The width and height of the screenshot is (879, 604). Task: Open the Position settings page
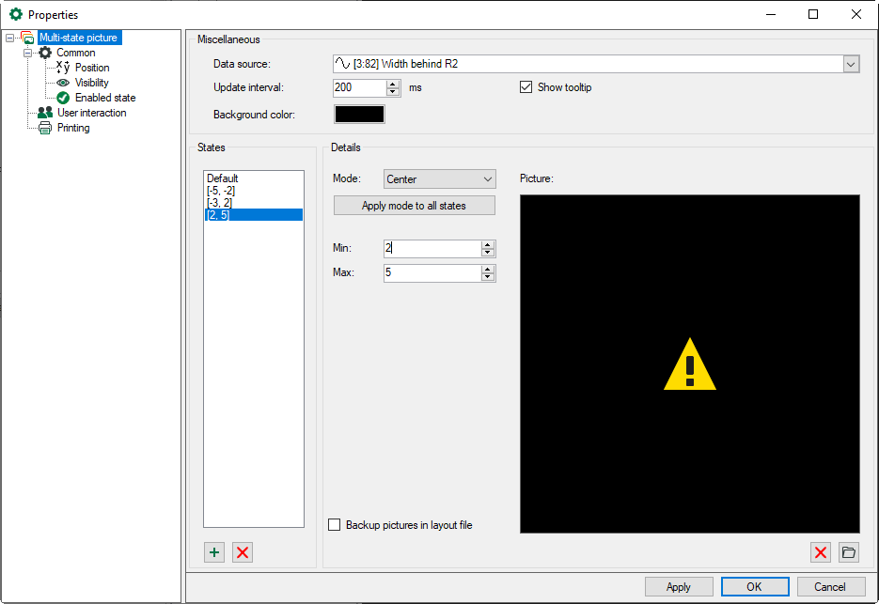[92, 68]
